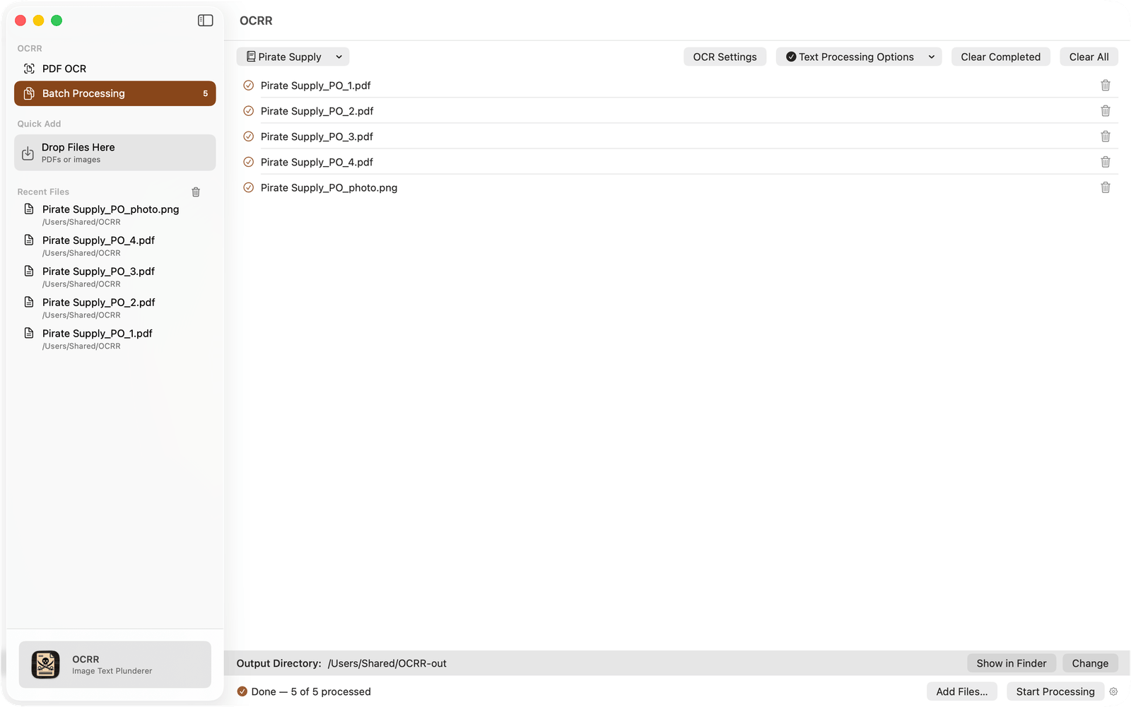Open recent file Pirate Supply_PO_4.pdf
This screenshot has height=707, width=1131.
point(115,246)
